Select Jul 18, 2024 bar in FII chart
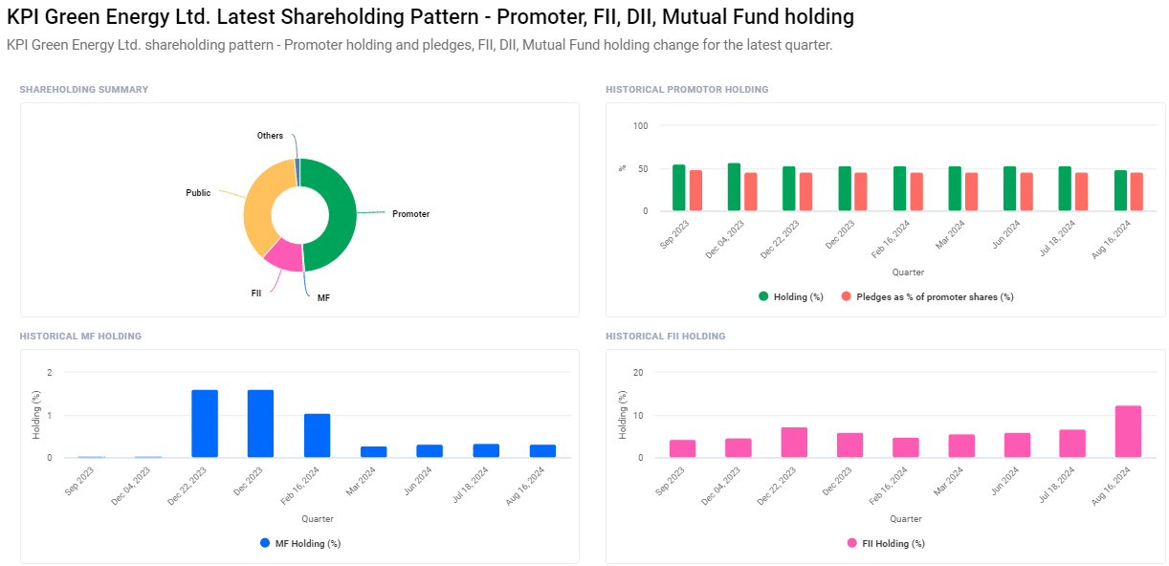 click(1073, 444)
